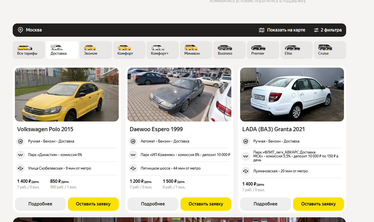Click the yellow car icon in Комфорт
Screen dimensions: 374x222
(124, 48)
